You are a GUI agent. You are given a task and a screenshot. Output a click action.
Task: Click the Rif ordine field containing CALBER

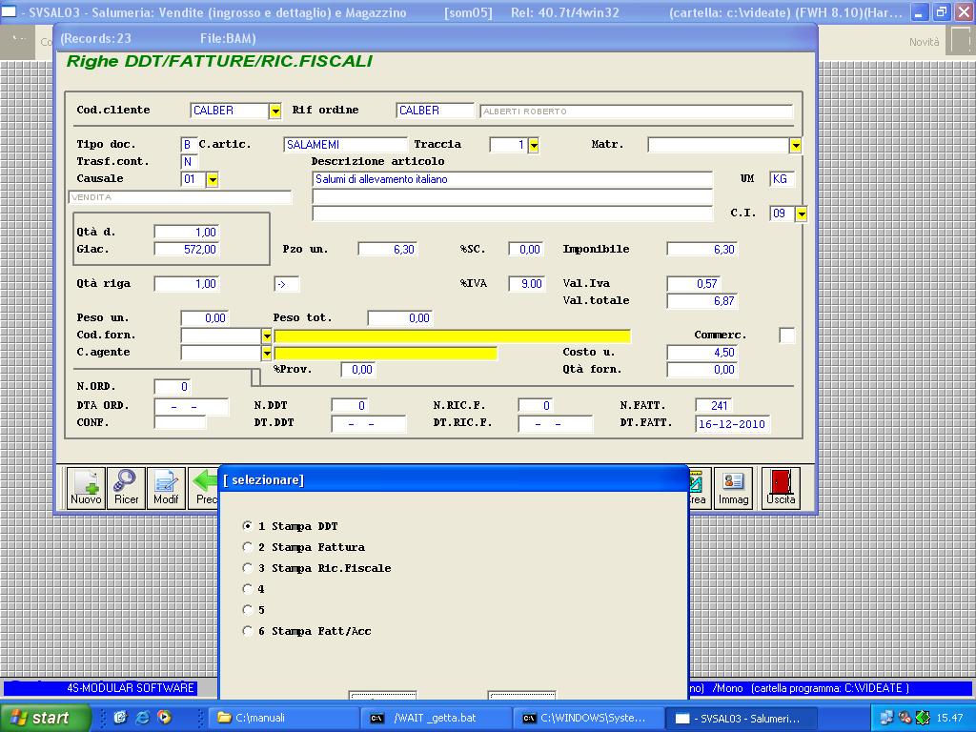(435, 111)
